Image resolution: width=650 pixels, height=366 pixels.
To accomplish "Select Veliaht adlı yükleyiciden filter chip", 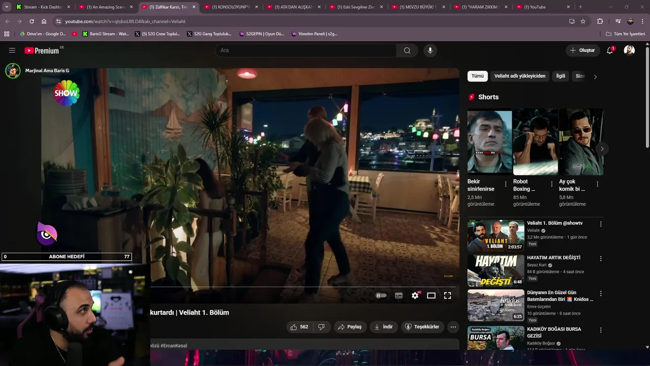I will (519, 76).
